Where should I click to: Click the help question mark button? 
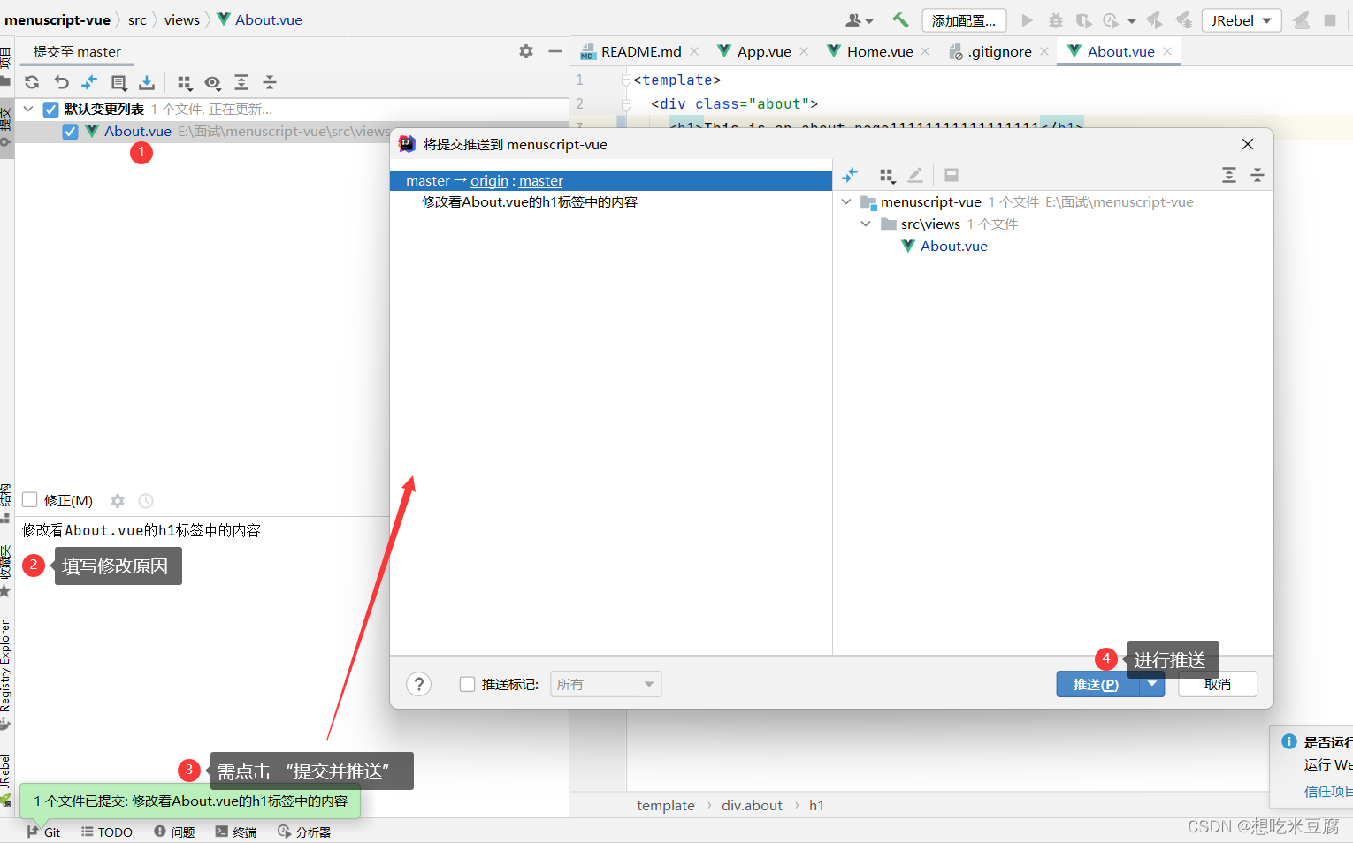coord(419,684)
